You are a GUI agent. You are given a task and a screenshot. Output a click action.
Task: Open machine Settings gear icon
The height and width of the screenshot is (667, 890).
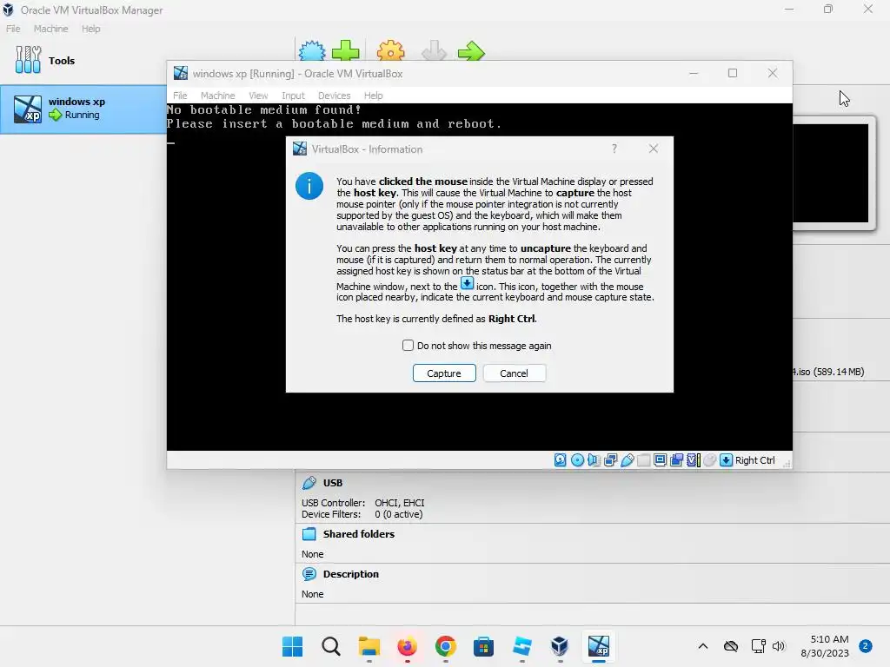point(390,50)
